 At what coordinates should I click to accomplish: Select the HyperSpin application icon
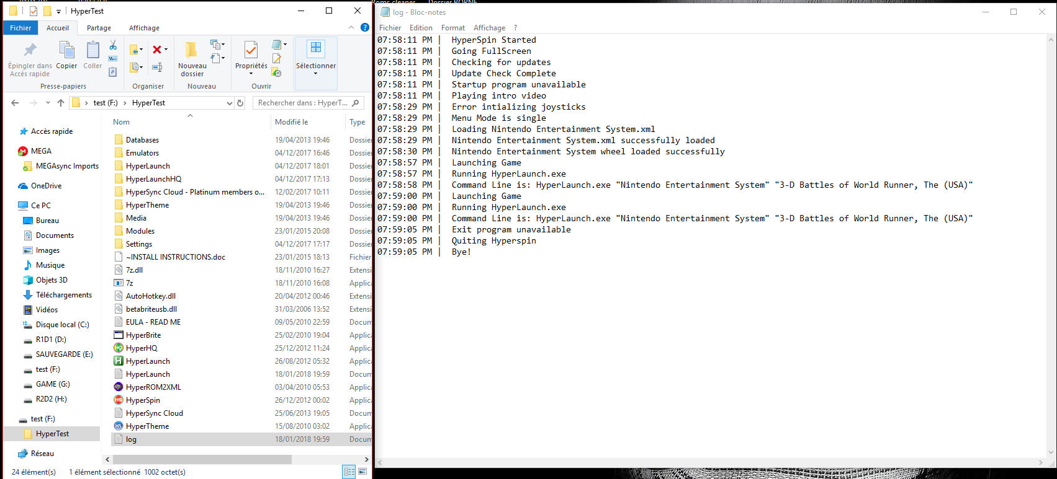pos(119,400)
